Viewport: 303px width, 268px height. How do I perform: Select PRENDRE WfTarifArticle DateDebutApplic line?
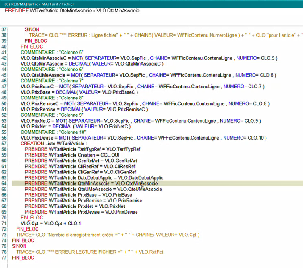click(x=94, y=178)
